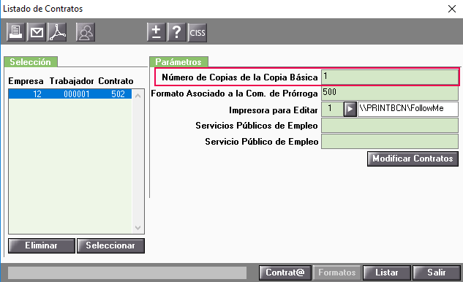Click the Contrat@ button
The image size is (463, 282).
pos(285,273)
